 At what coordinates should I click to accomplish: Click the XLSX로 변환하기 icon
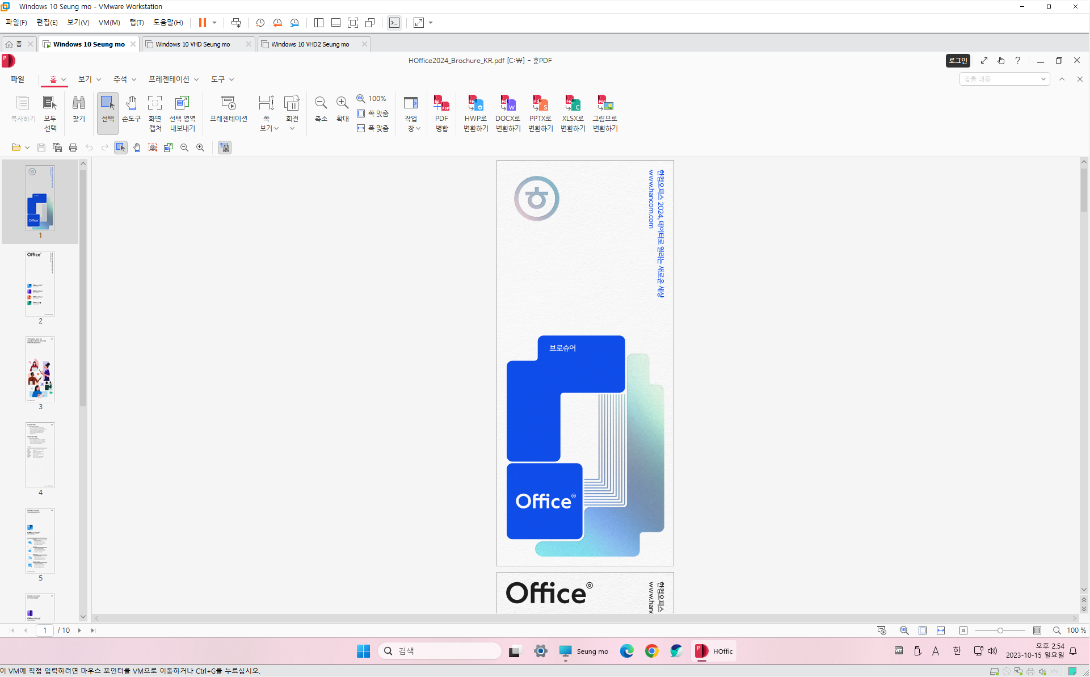(x=573, y=113)
